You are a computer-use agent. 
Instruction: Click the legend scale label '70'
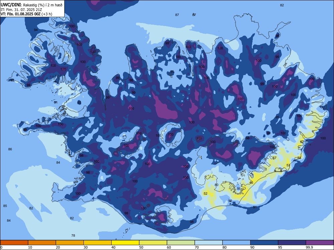[x=197, y=247]
